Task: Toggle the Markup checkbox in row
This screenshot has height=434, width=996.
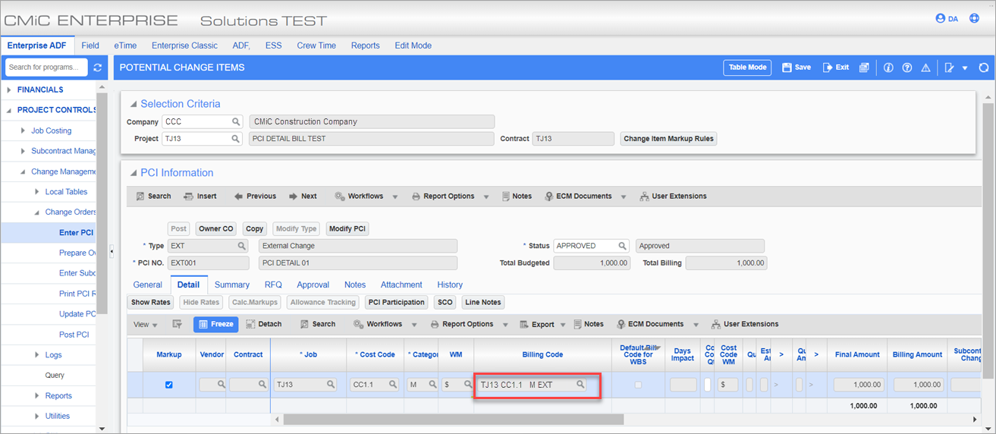Action: pyautogui.click(x=168, y=385)
